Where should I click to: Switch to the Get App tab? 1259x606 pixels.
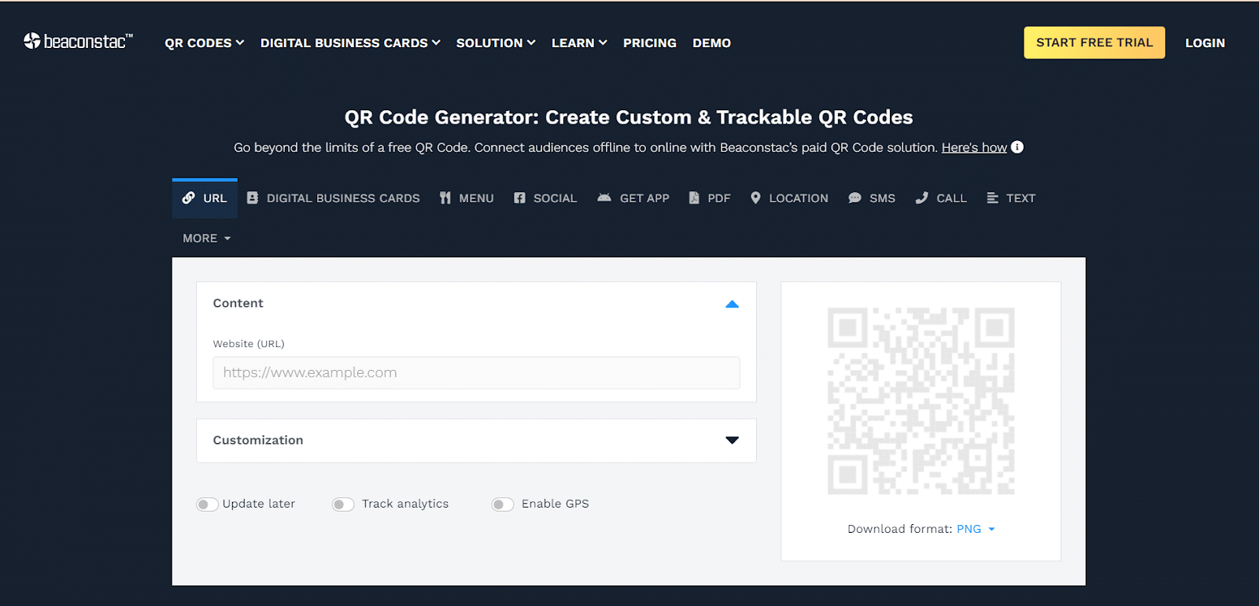coord(633,198)
